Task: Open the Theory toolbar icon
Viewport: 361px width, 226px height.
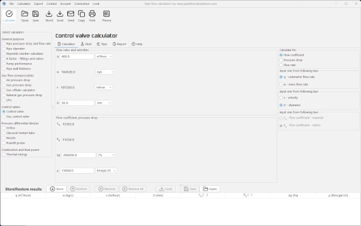Action: pos(106,16)
